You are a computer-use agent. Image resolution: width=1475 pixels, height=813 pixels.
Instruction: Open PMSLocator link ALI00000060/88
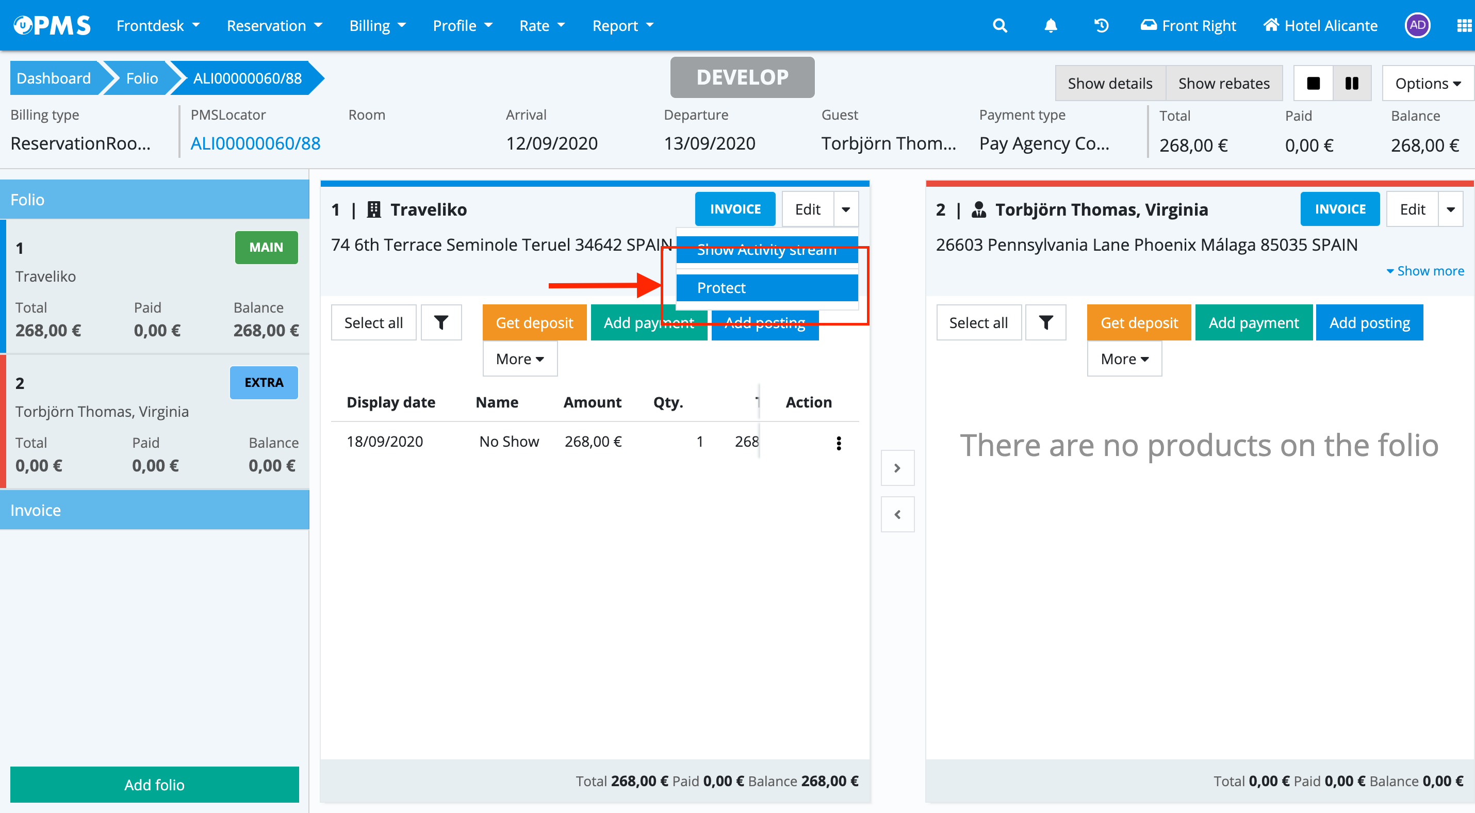coord(255,143)
